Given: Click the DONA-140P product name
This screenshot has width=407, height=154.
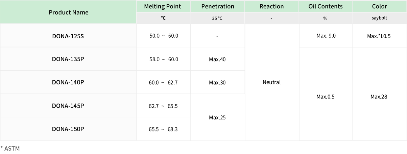Looking at the screenshot, I should [68, 82].
